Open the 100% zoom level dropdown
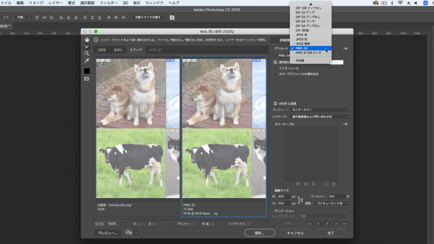Image resolution: width=434 pixels, height=244 pixels. pyautogui.click(x=122, y=224)
